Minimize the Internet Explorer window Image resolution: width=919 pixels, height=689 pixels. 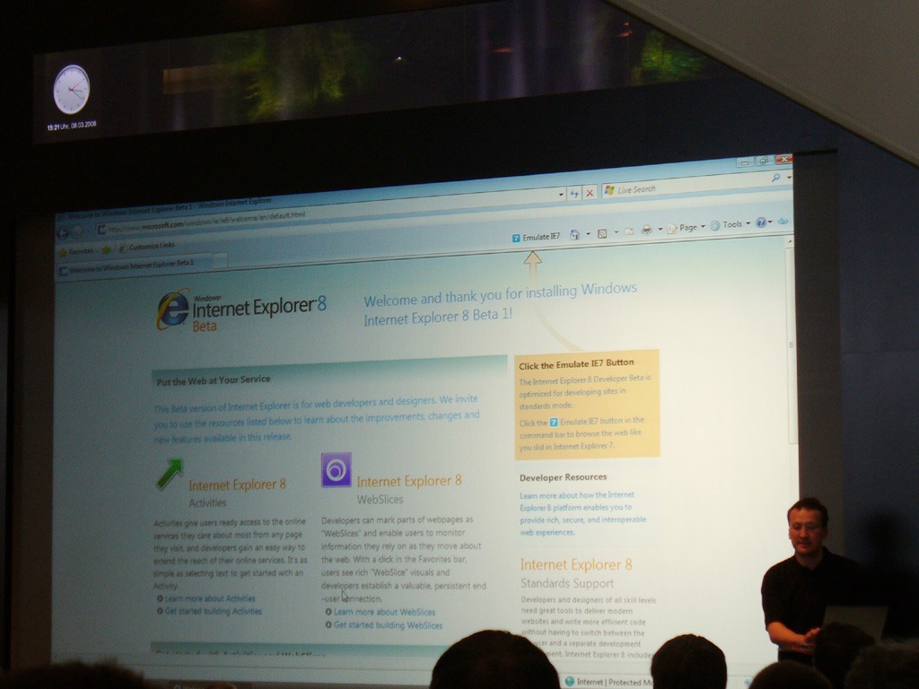(745, 162)
